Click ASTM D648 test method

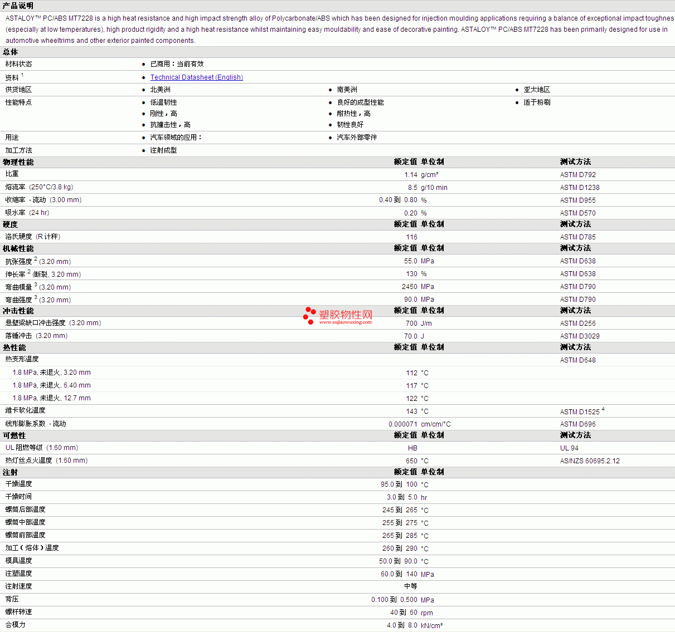pyautogui.click(x=577, y=360)
